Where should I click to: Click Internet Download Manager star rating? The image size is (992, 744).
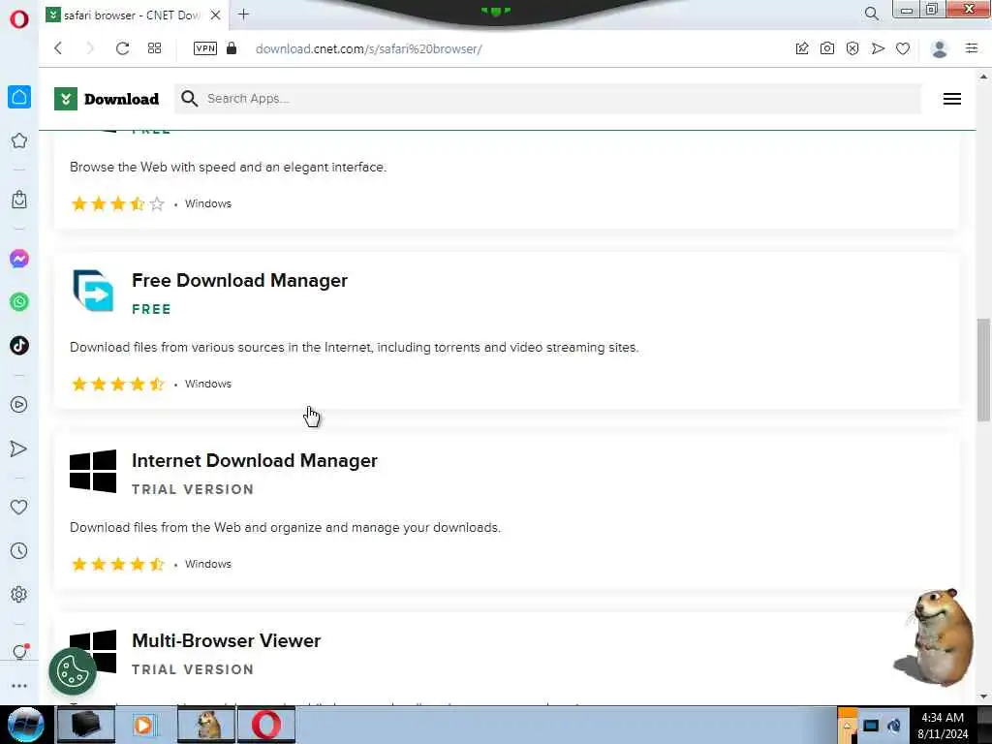point(117,565)
